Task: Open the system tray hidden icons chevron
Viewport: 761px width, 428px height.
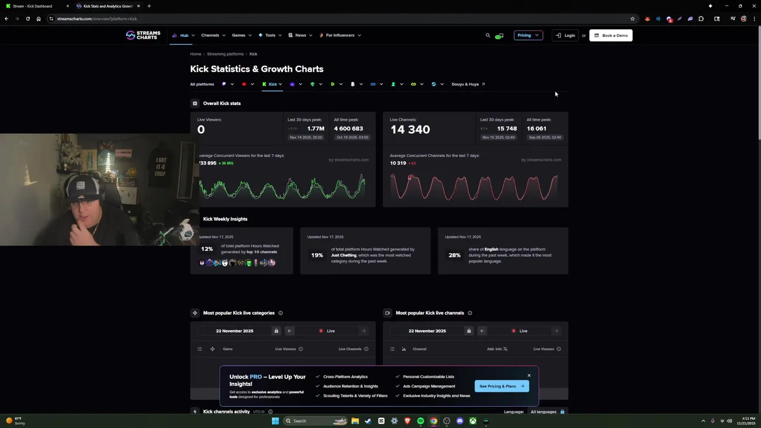Action: 703,421
